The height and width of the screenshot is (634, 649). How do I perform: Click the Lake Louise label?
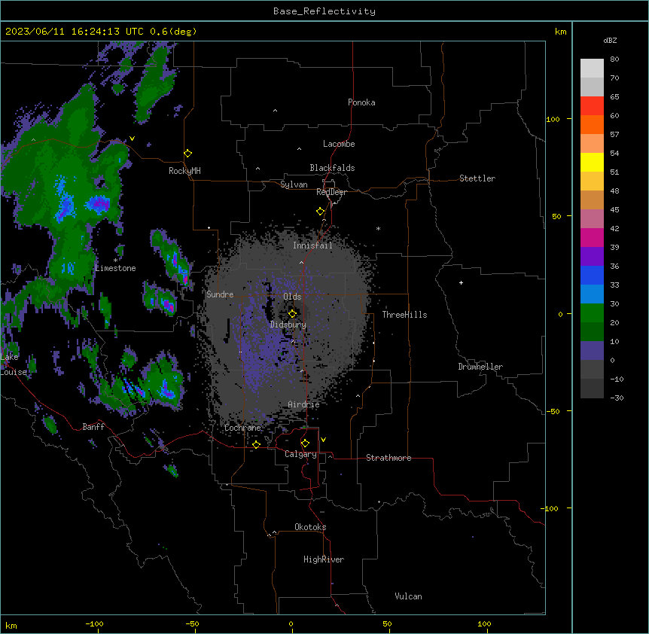pyautogui.click(x=14, y=364)
